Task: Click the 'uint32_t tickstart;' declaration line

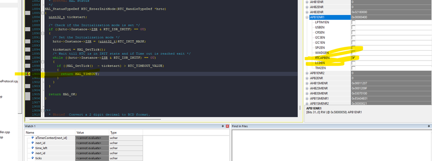Action: click(x=68, y=17)
